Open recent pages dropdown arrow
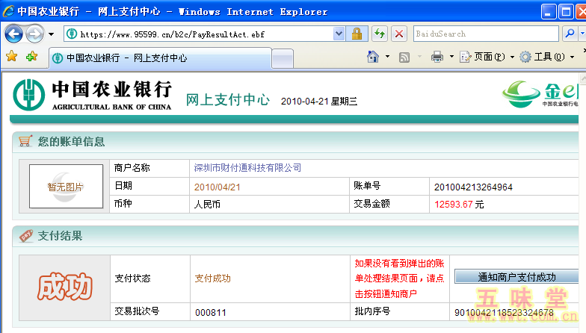 tap(51, 34)
